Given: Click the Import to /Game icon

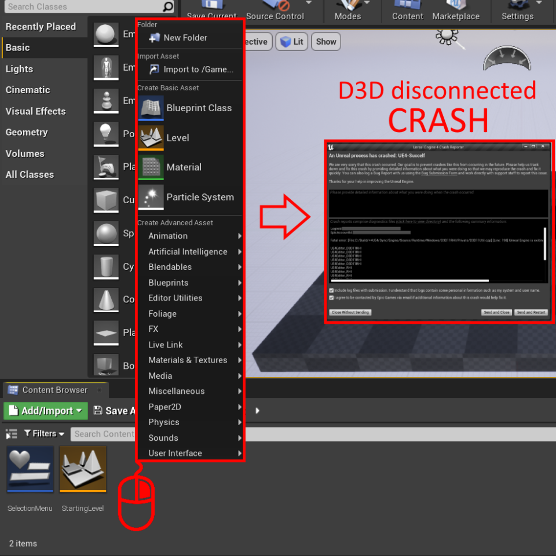Looking at the screenshot, I should (154, 69).
